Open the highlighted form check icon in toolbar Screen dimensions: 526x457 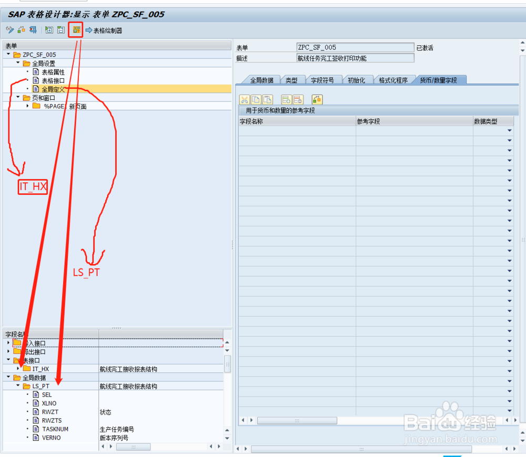click(76, 30)
